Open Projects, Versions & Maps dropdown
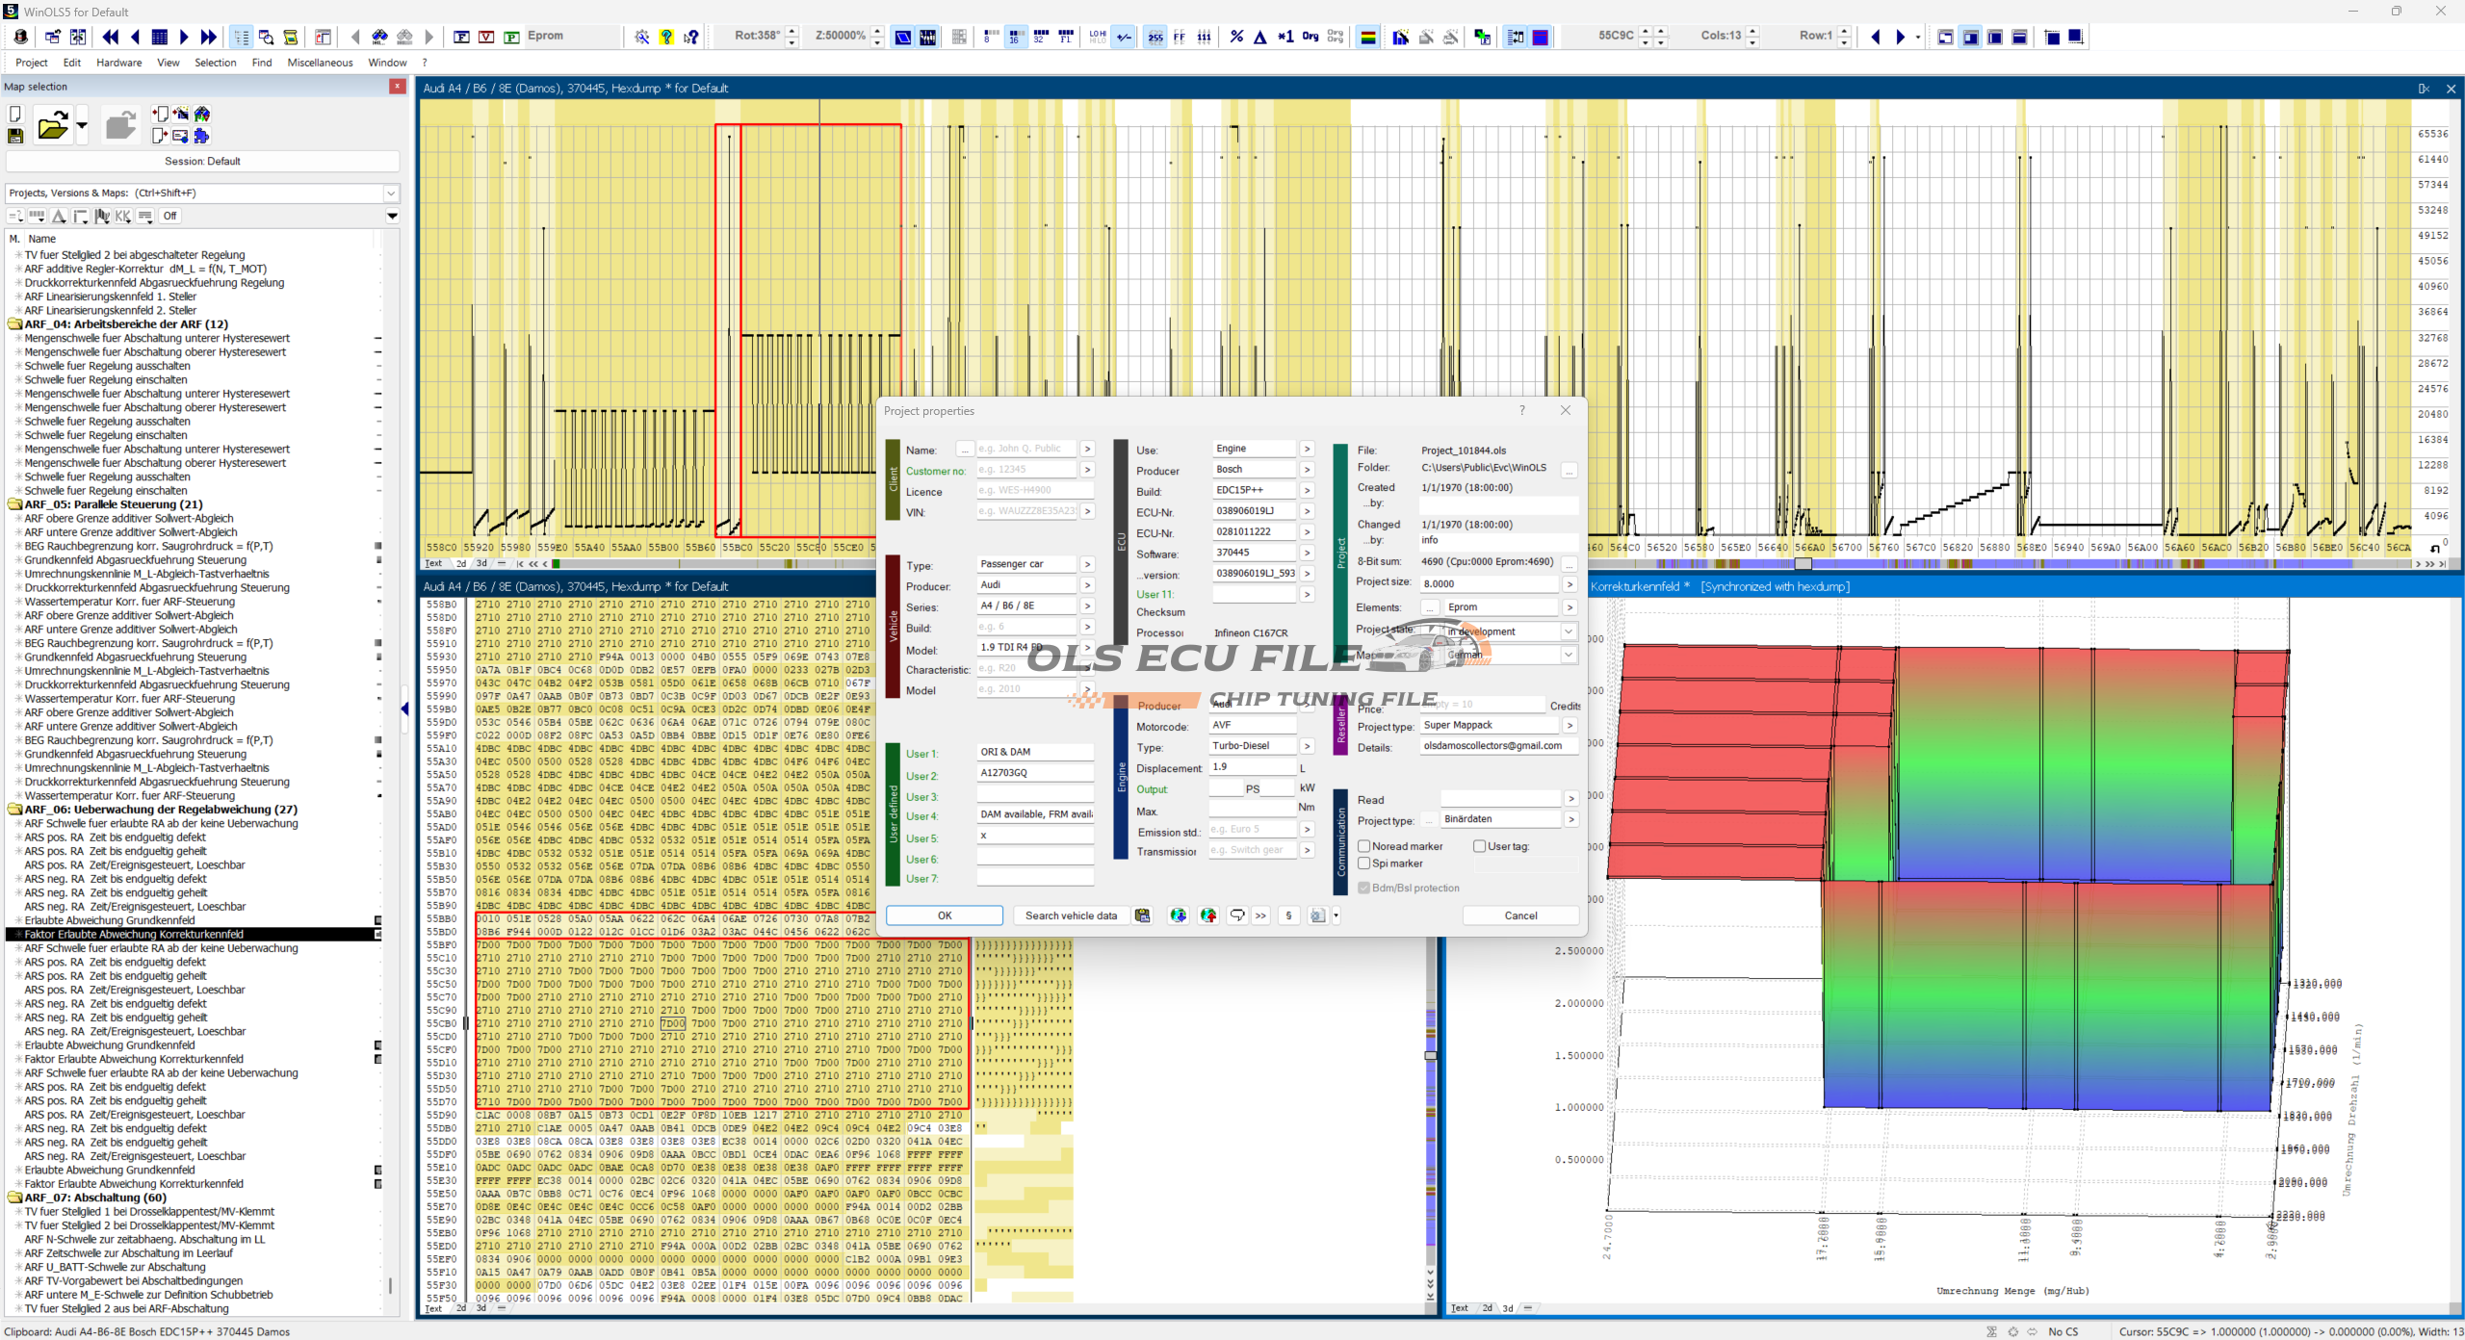This screenshot has height=1340, width=2465. pos(391,193)
